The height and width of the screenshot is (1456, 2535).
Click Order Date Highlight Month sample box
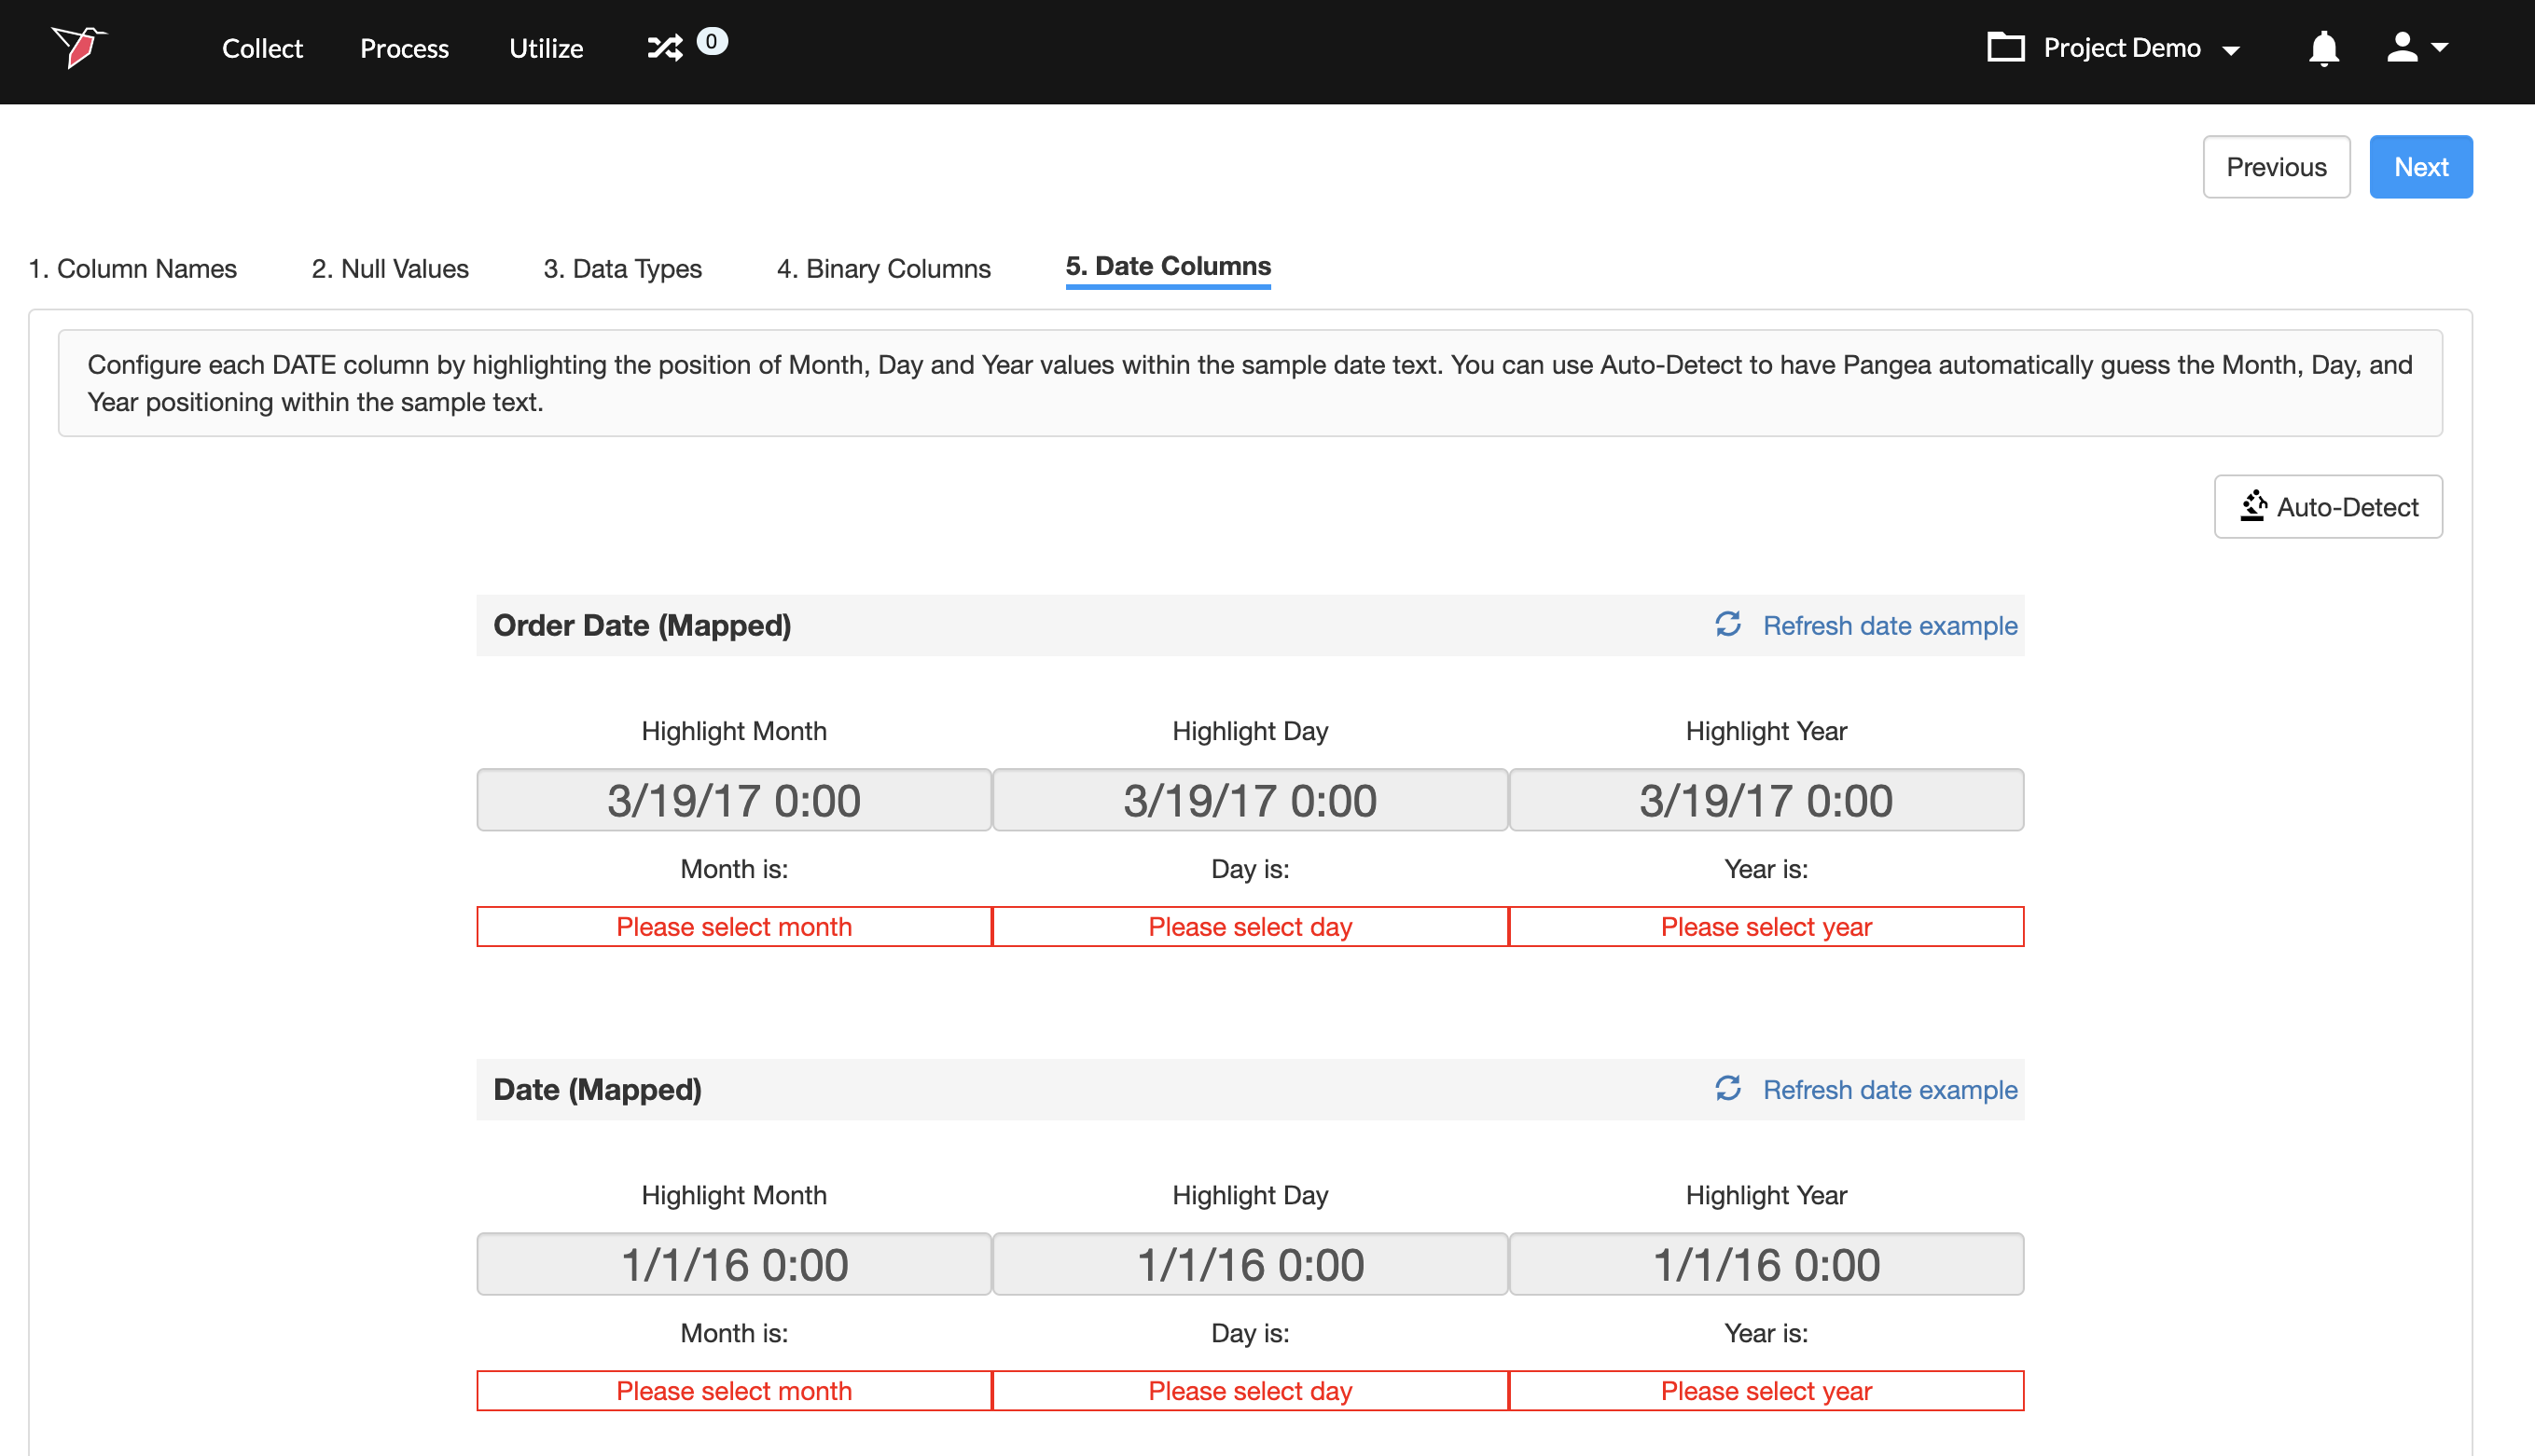(733, 800)
